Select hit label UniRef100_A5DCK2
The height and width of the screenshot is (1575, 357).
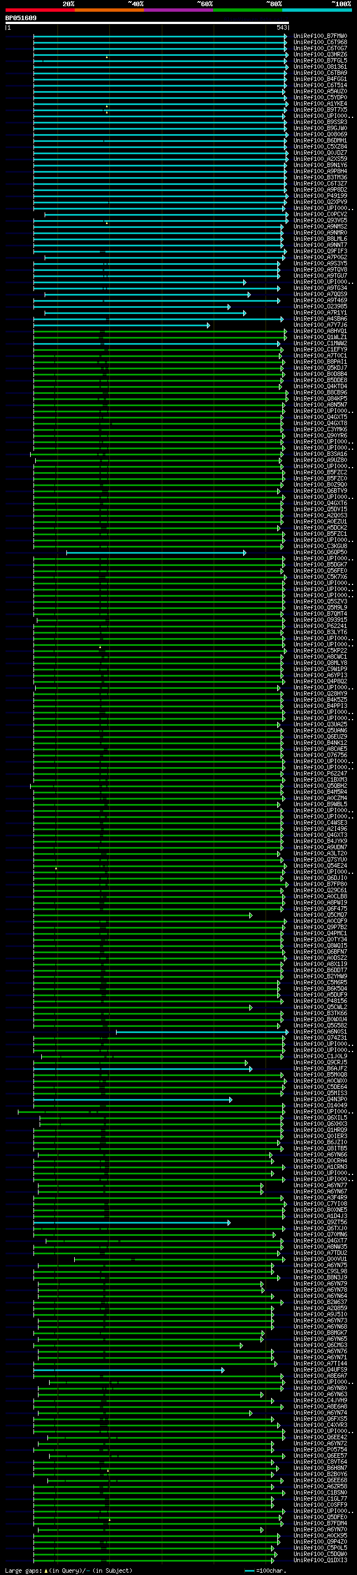(x=320, y=527)
